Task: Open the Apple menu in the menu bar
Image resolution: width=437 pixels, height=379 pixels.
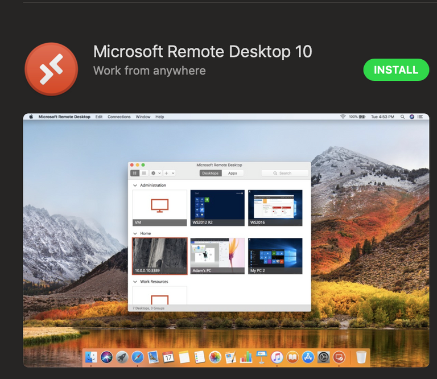Action: tap(31, 117)
